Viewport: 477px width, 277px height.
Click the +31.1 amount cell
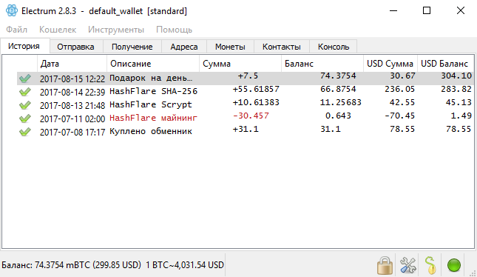point(246,129)
